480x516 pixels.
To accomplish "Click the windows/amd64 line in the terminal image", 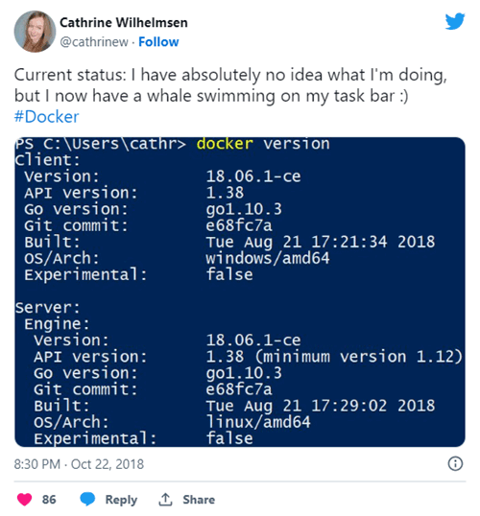I will click(x=268, y=258).
